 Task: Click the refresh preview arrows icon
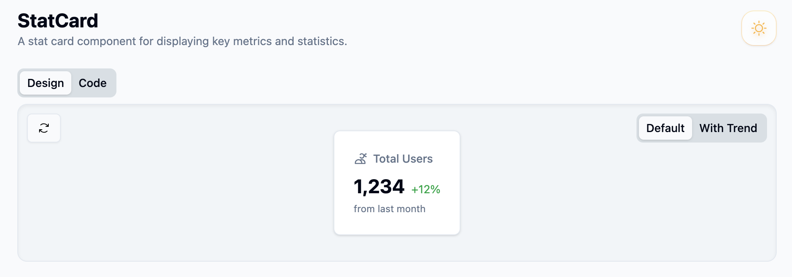tap(44, 128)
